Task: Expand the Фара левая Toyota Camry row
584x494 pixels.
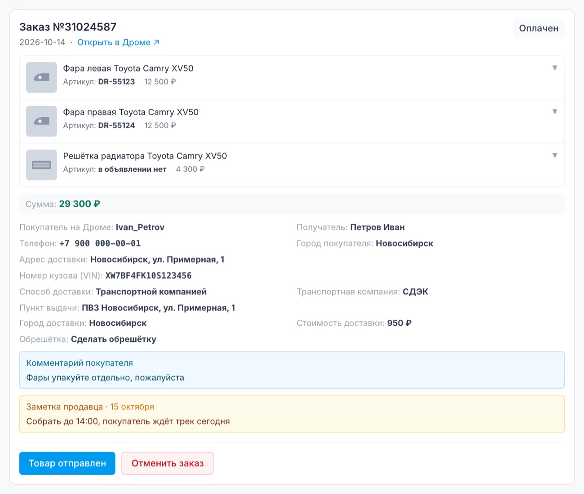Action: 555,68
